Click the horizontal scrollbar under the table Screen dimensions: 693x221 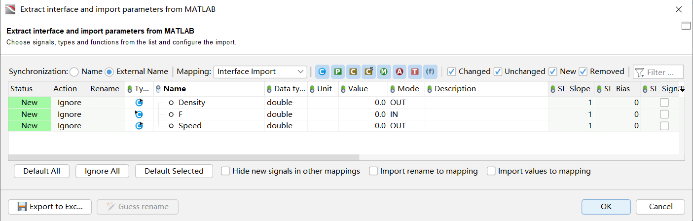(x=183, y=157)
